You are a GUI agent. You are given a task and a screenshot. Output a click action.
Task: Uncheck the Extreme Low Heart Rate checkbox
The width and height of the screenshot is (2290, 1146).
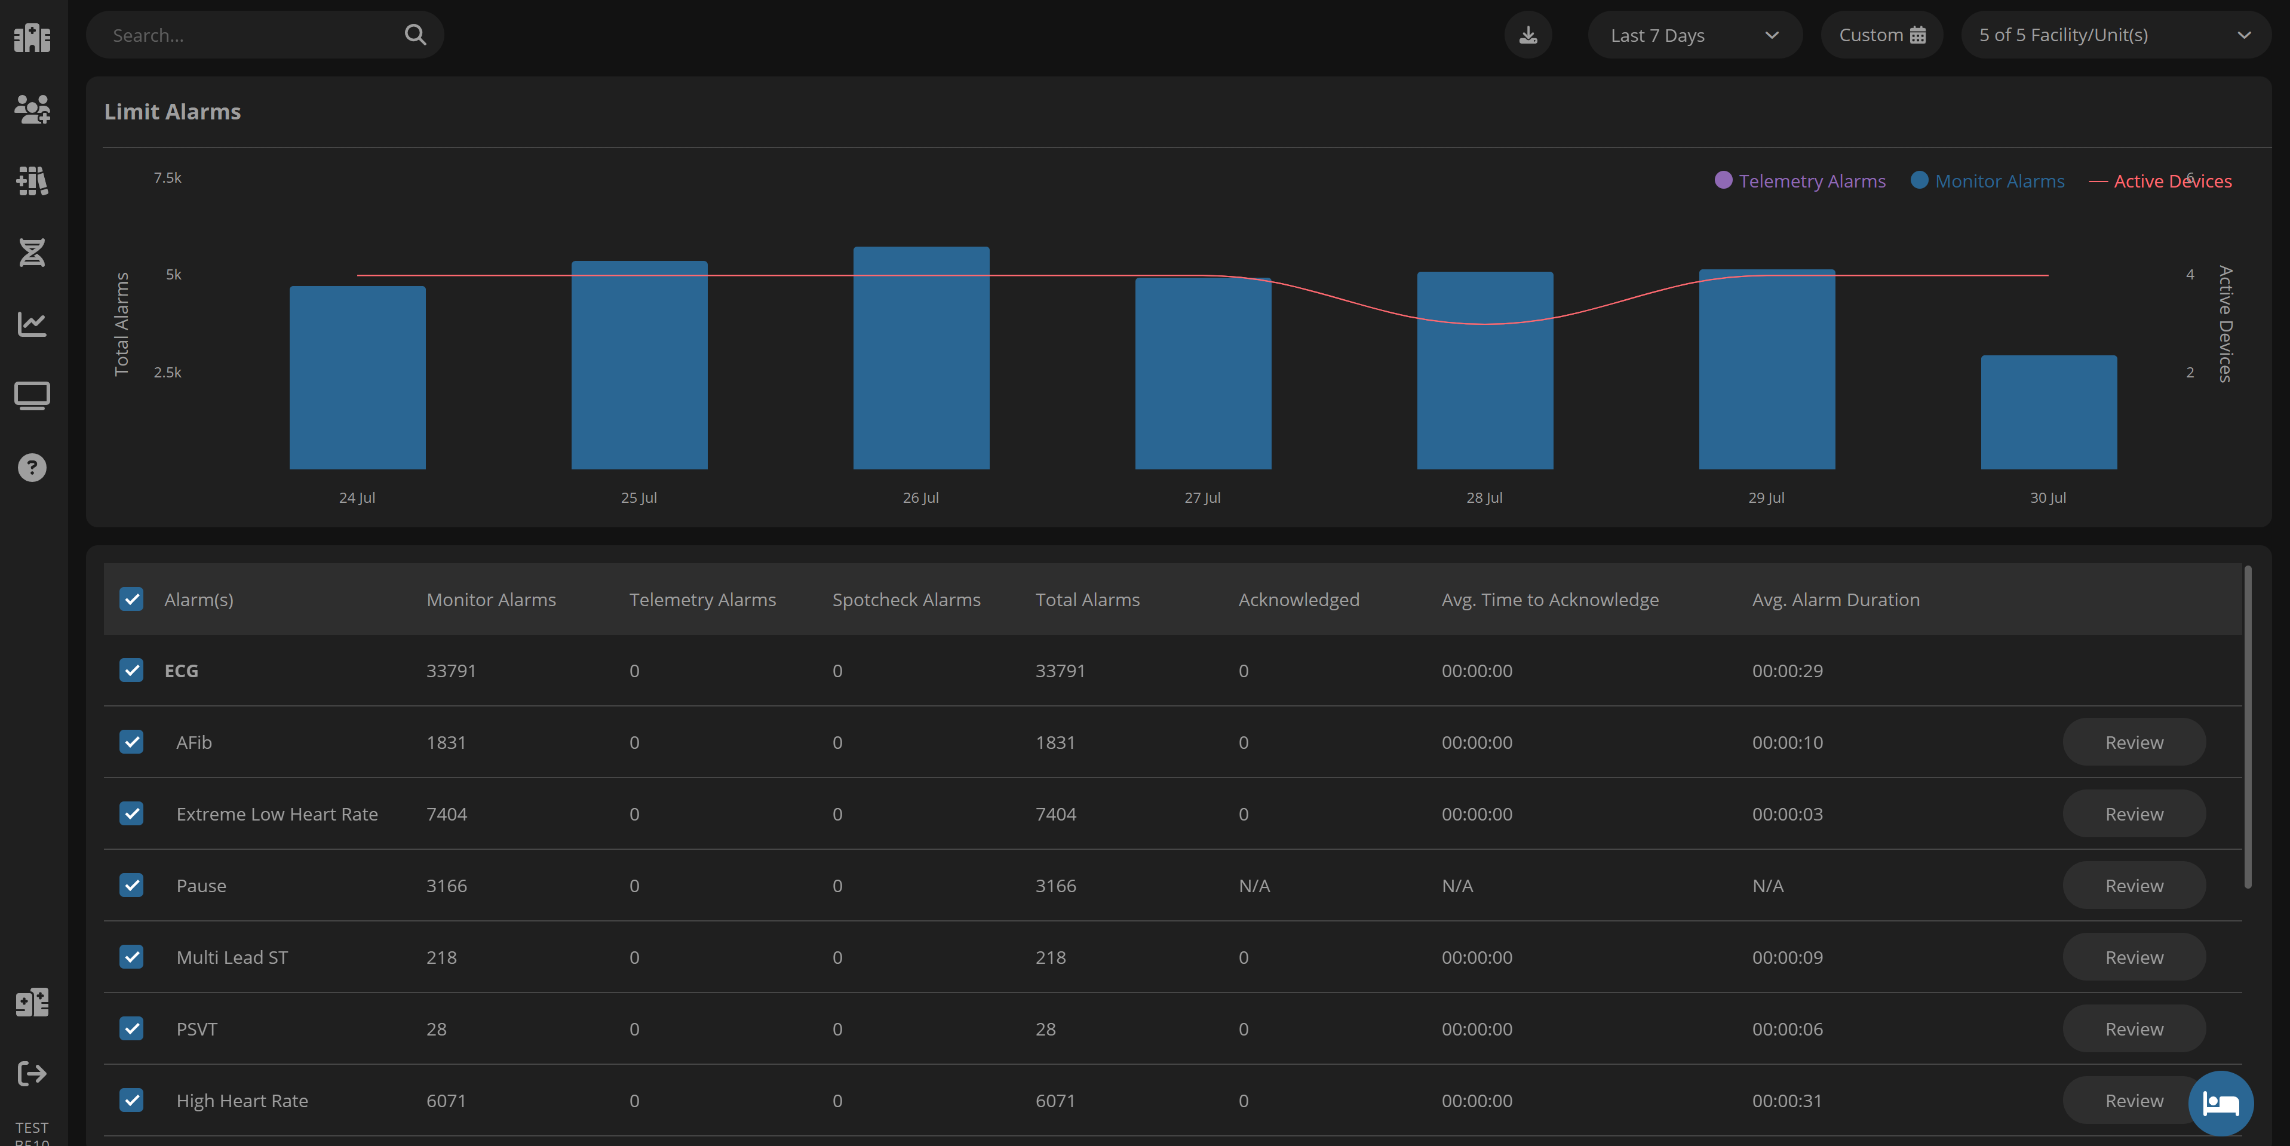131,813
